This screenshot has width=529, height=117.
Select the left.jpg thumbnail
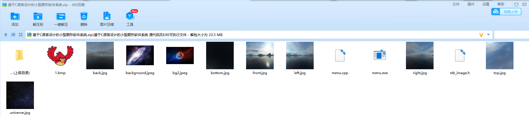pyautogui.click(x=300, y=55)
